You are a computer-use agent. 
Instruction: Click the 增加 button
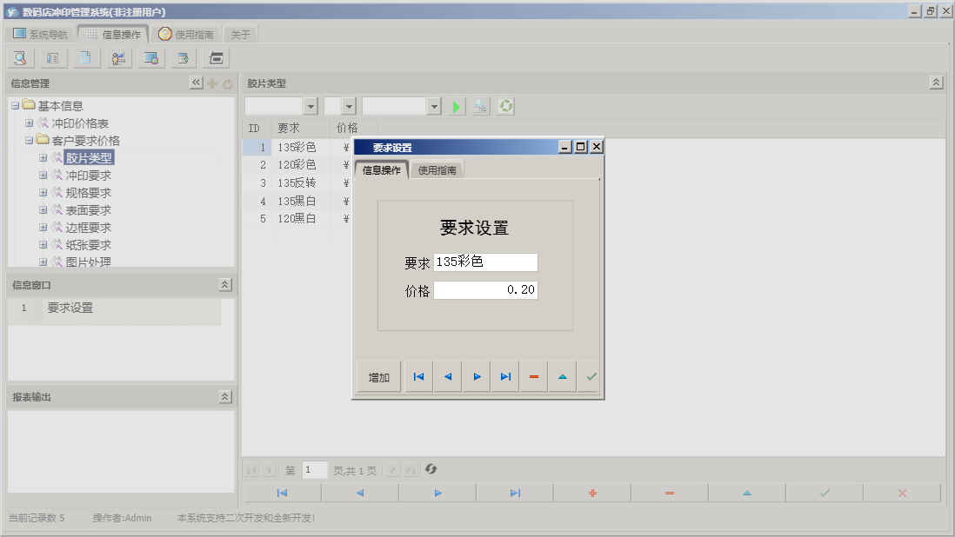[379, 377]
